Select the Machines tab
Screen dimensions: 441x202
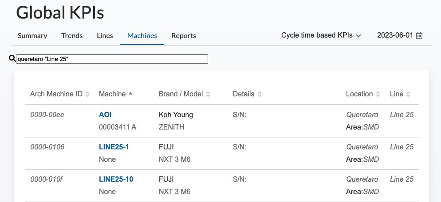coord(142,36)
